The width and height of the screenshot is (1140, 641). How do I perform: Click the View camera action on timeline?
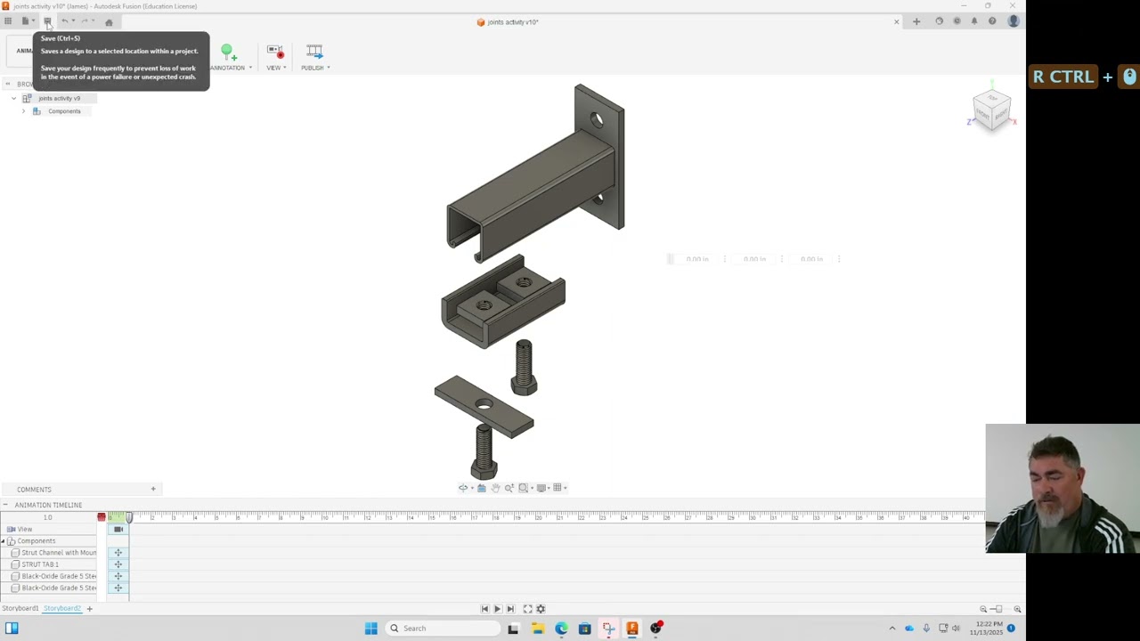click(118, 529)
